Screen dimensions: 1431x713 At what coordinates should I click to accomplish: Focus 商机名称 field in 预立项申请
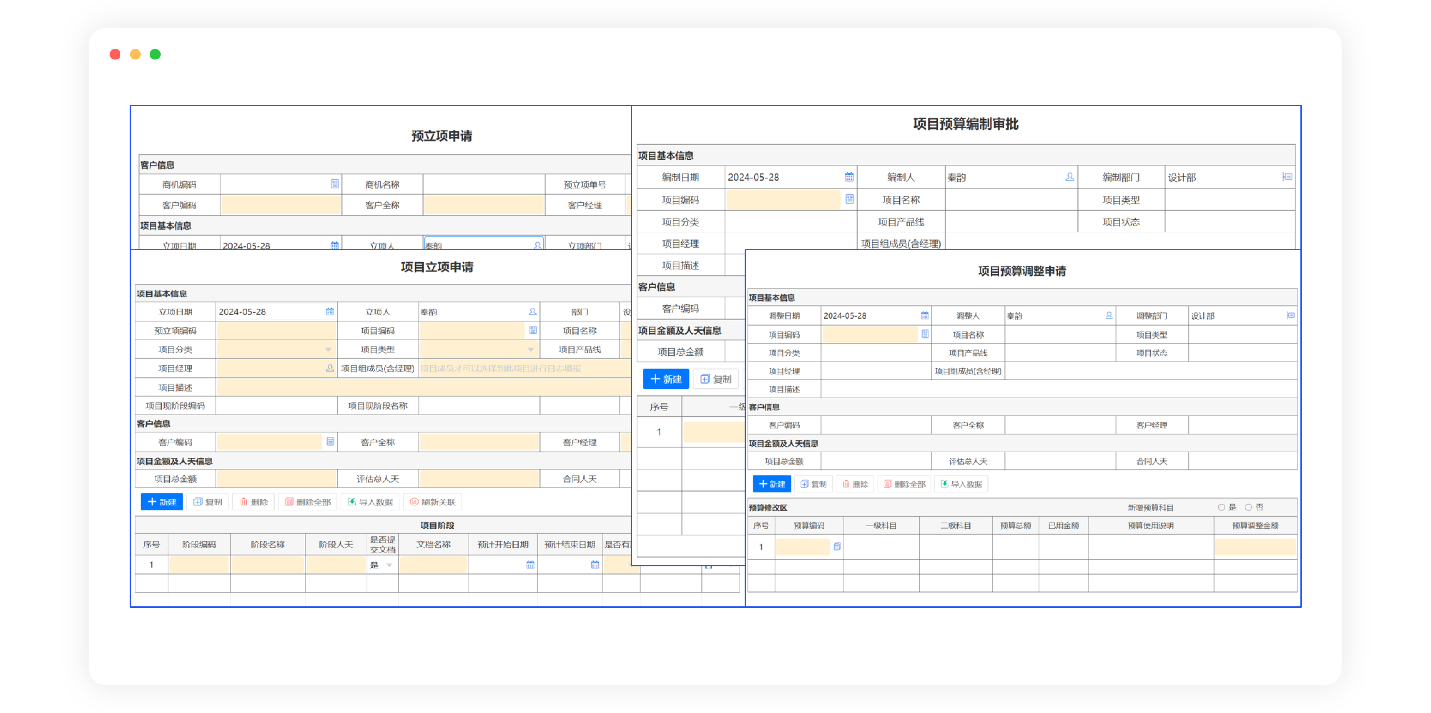(483, 184)
